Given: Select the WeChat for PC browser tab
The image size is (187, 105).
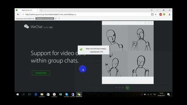Looking at the screenshot, I should (27, 10).
